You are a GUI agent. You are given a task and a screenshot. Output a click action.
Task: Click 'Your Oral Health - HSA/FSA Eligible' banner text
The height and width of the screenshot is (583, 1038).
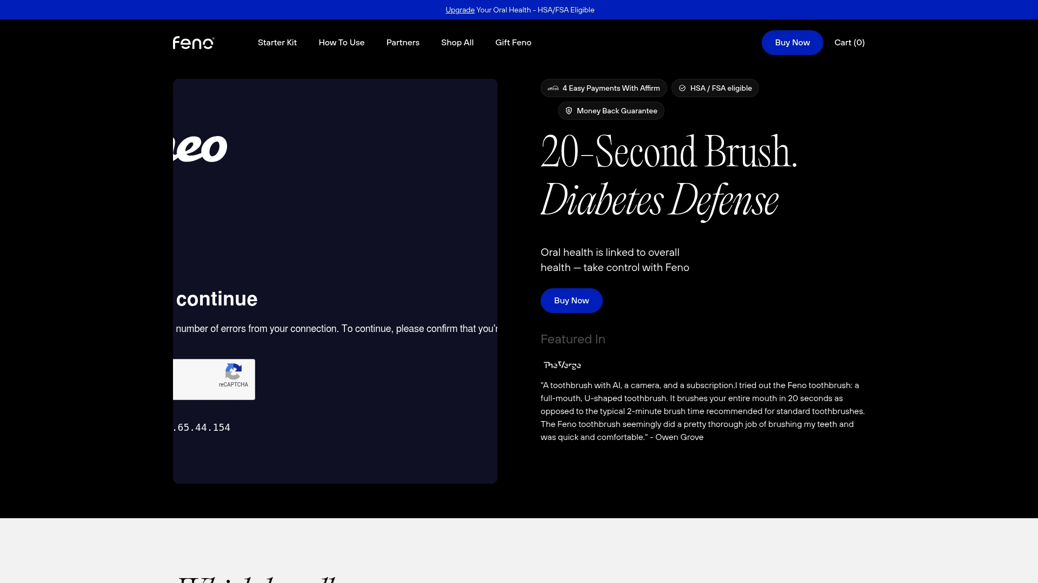(535, 10)
